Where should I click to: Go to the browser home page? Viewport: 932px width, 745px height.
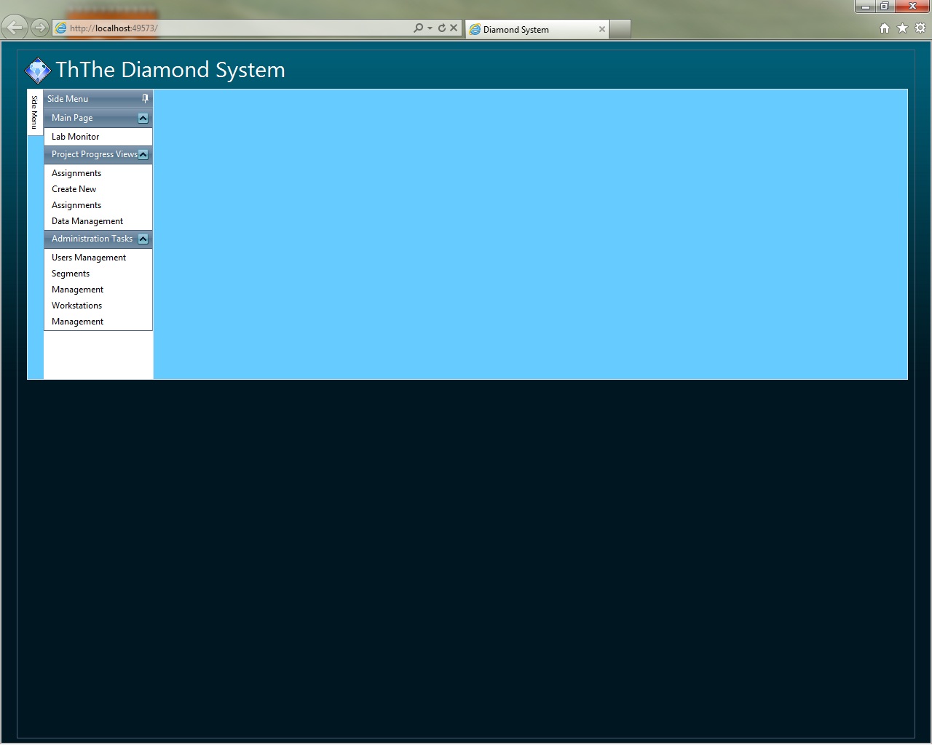tap(885, 28)
